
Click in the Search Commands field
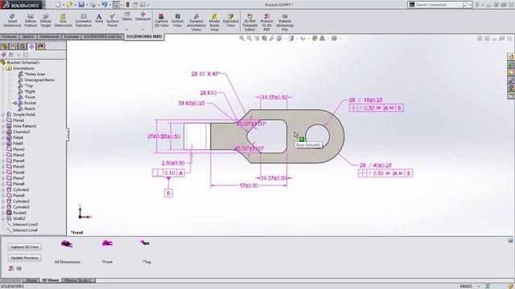[437, 5]
